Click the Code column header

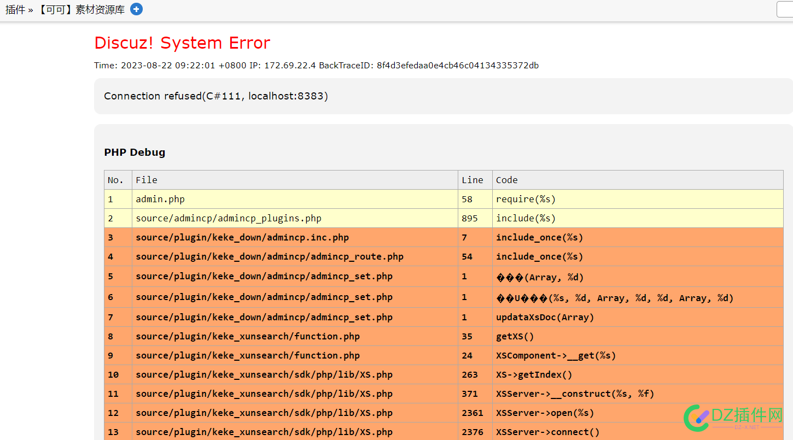[506, 180]
